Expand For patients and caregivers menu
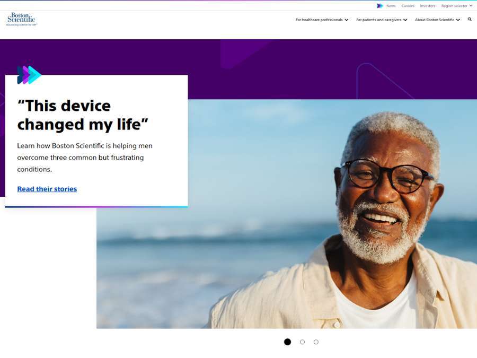The width and height of the screenshot is (477, 358). (382, 20)
